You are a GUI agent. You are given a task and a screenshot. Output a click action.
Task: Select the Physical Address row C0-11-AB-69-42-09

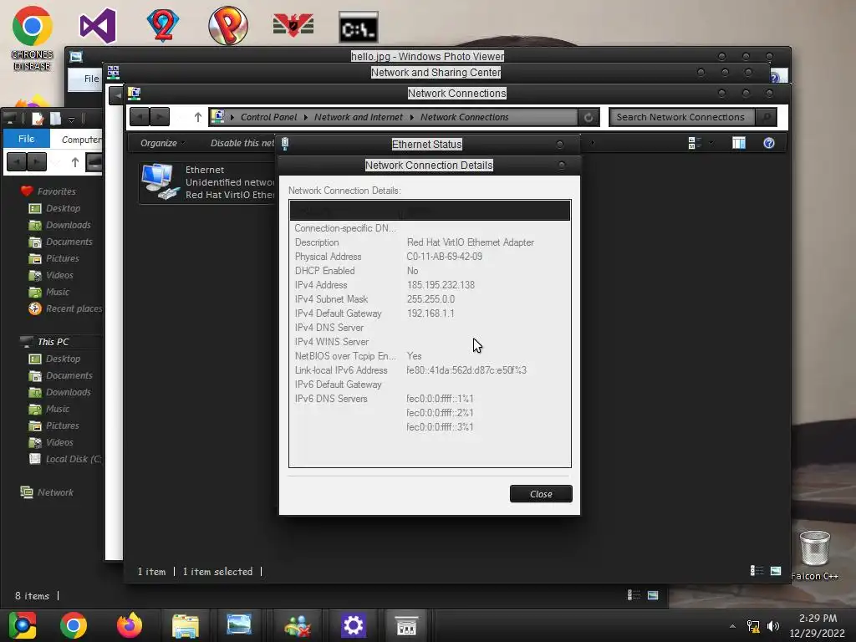(x=430, y=257)
